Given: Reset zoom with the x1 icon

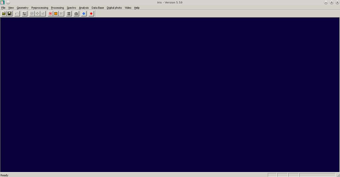Looking at the screenshot, I should [x=43, y=14].
